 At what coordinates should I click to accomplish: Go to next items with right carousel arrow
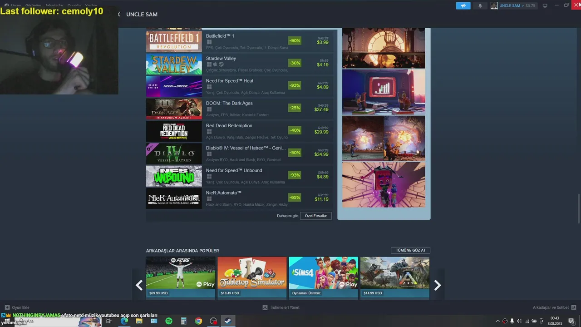pyautogui.click(x=437, y=285)
